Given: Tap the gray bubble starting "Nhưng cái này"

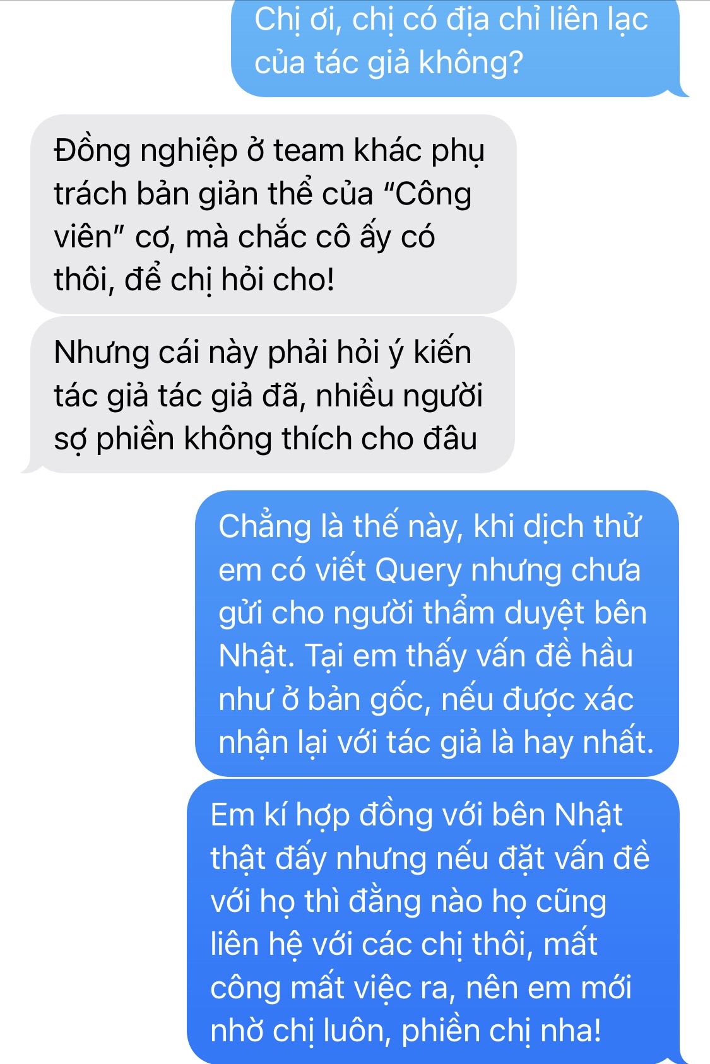Looking at the screenshot, I should coord(273,395).
